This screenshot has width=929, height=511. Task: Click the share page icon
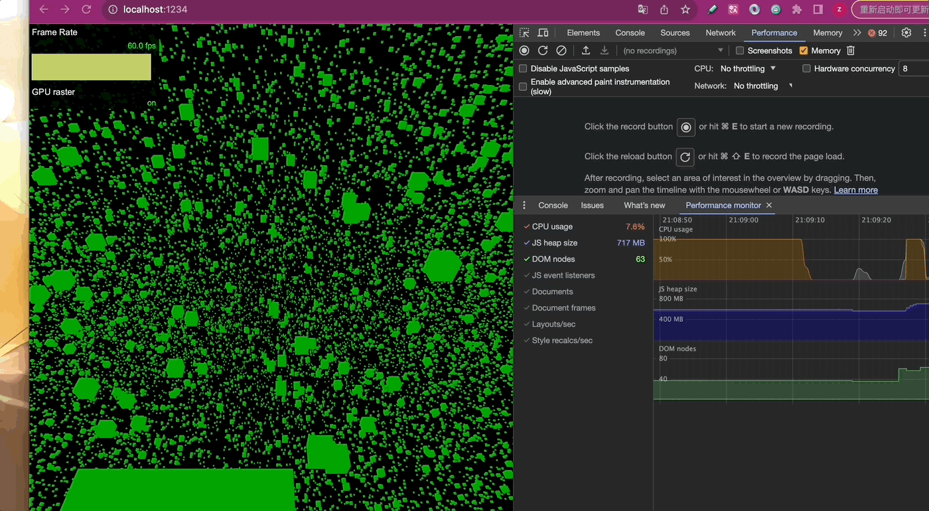664,9
